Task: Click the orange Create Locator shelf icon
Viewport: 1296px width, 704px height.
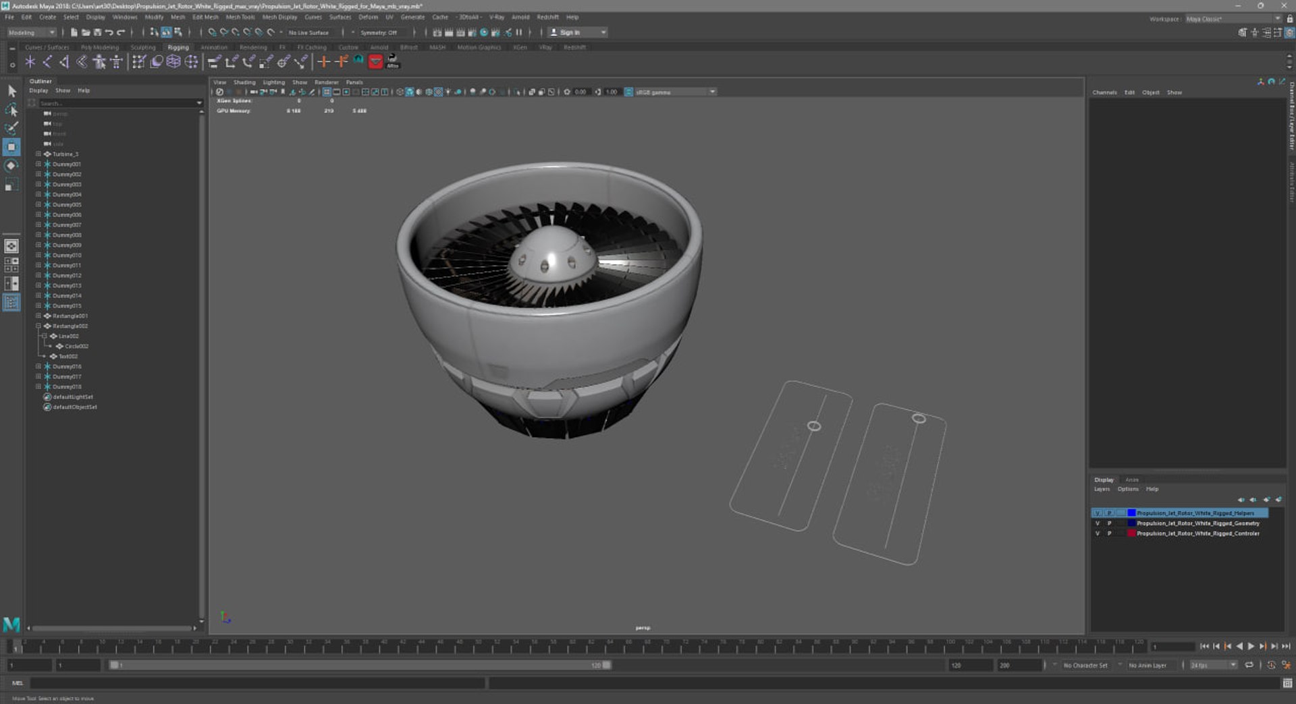Action: tap(323, 62)
